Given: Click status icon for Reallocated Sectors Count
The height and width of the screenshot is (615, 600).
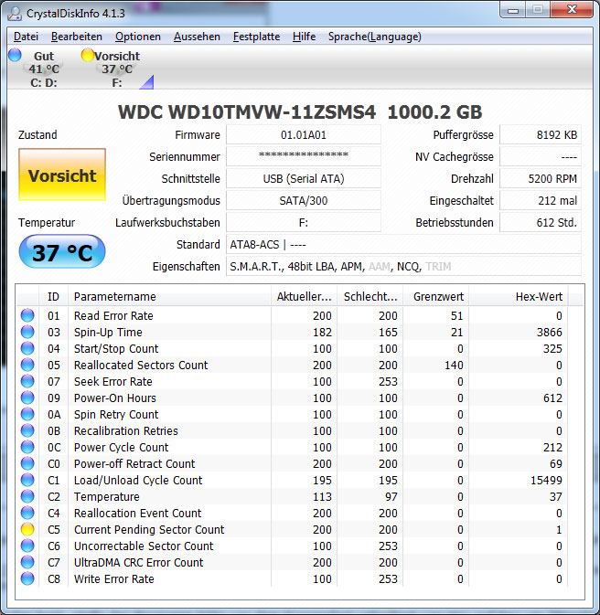Looking at the screenshot, I should (27, 365).
